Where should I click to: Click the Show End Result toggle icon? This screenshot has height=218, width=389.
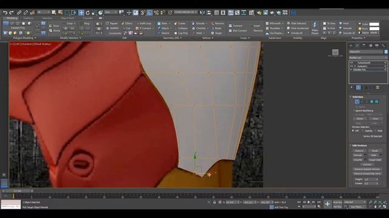click(358, 87)
